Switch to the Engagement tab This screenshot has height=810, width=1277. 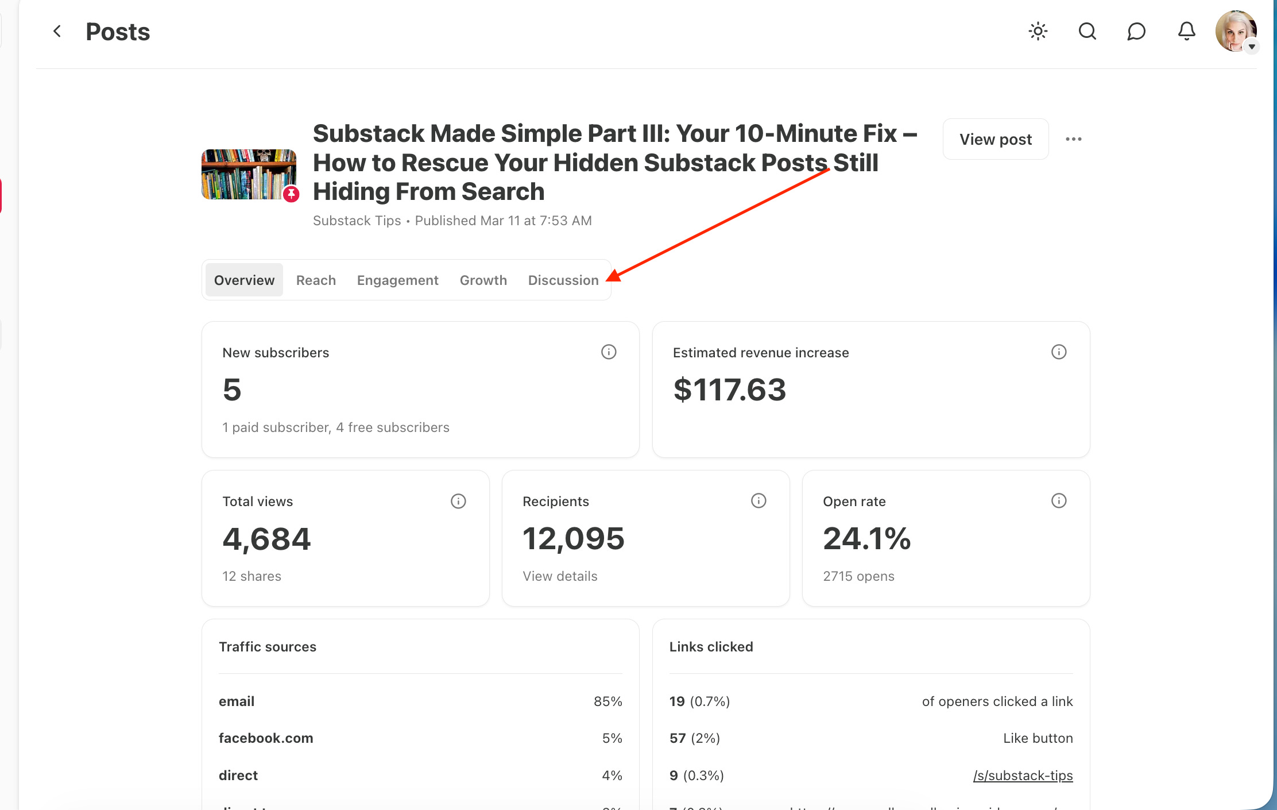click(397, 280)
